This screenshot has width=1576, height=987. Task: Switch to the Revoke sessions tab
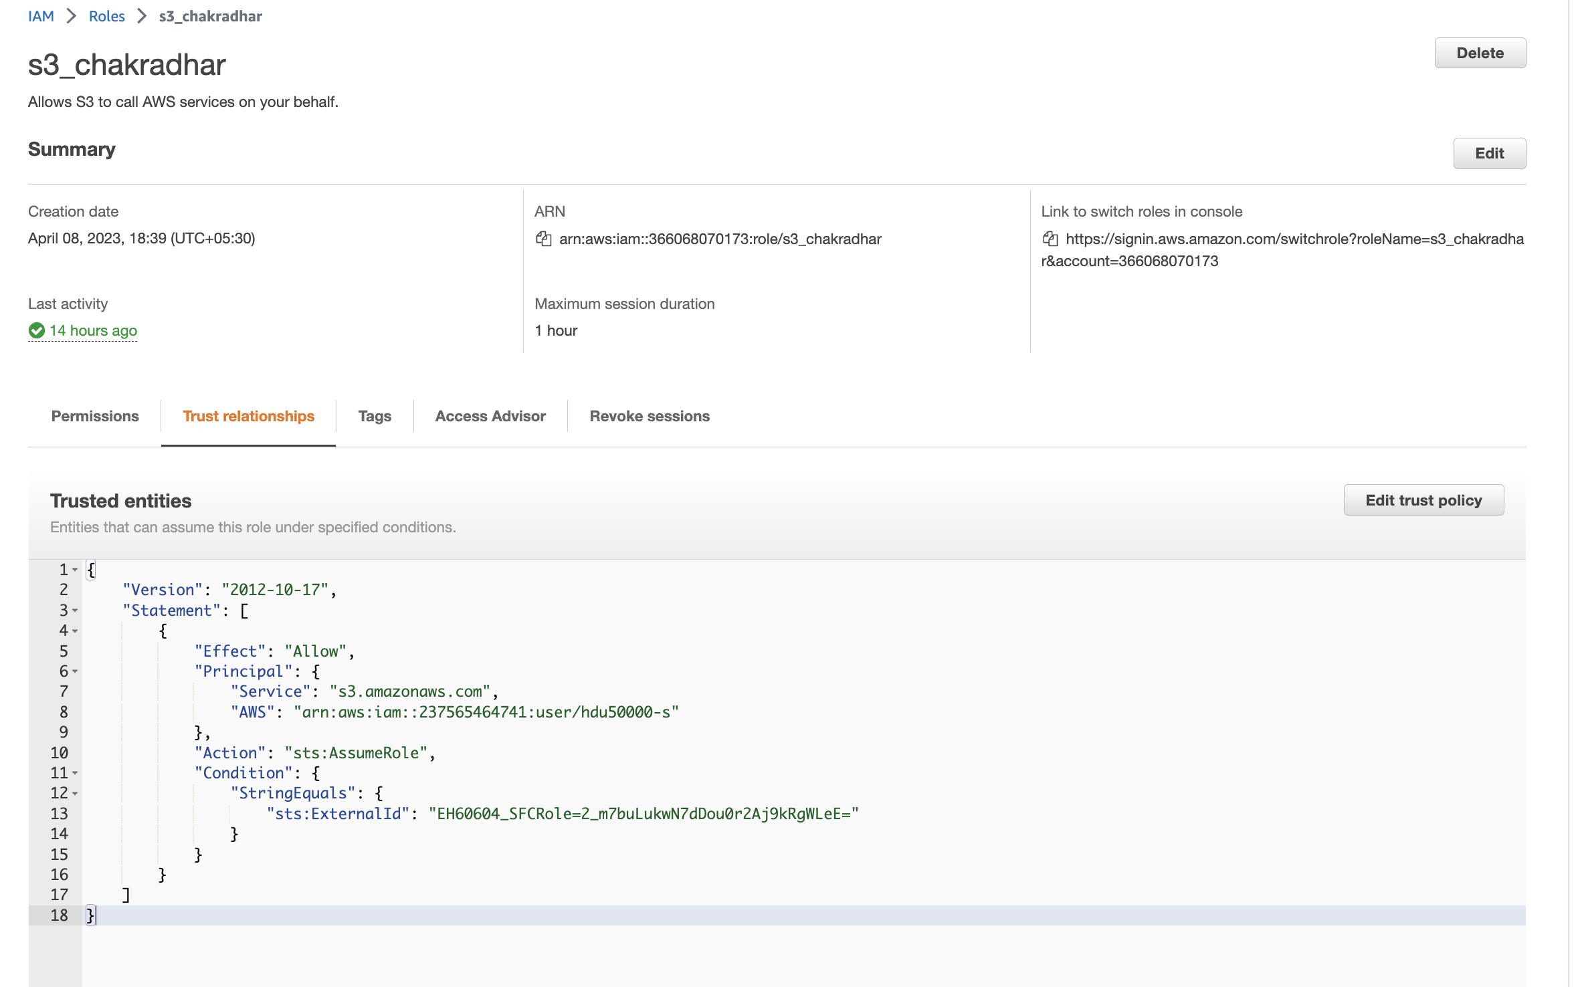pyautogui.click(x=649, y=415)
